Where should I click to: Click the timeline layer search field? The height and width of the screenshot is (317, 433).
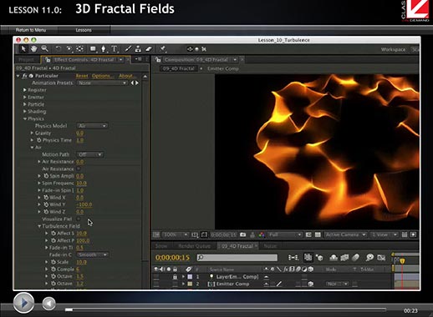(x=237, y=258)
